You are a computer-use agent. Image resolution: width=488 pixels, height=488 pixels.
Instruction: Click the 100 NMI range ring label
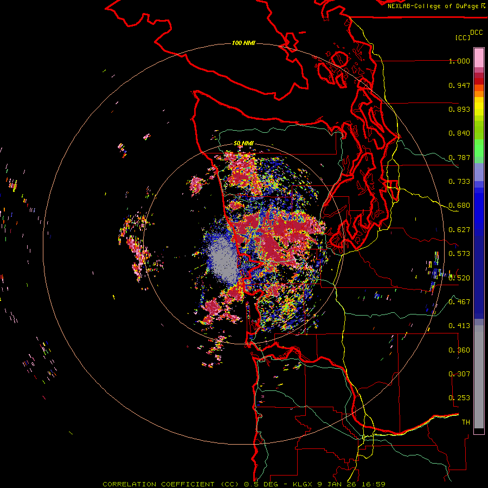point(243,43)
